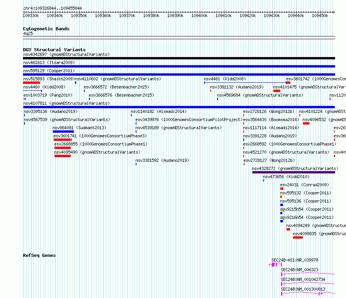Click the red nsv515893 variant bar

click(x=31, y=83)
